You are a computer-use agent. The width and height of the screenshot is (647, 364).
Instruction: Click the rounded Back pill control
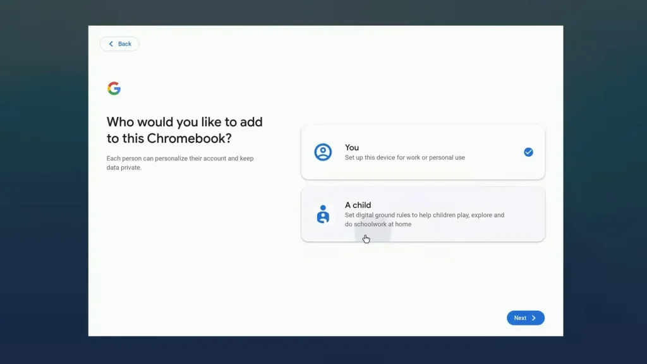point(119,44)
